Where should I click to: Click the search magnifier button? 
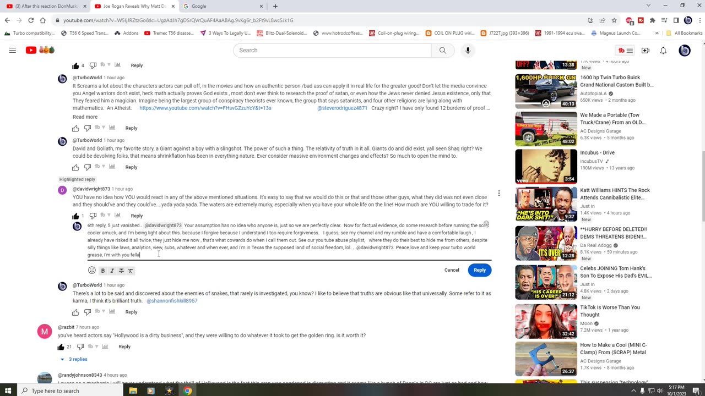(442, 50)
